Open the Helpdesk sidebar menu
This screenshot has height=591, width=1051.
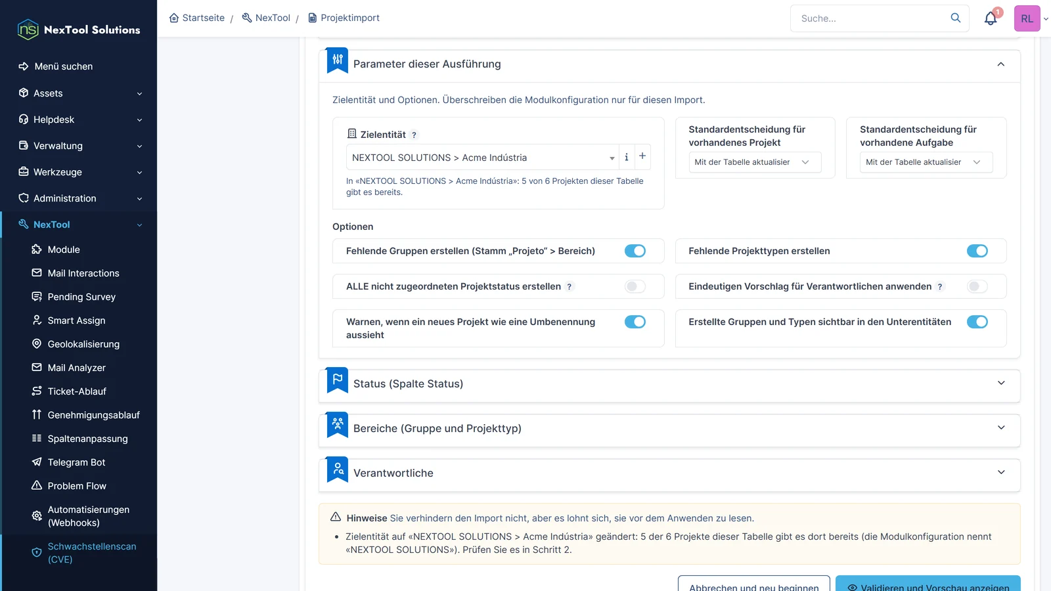(x=79, y=120)
